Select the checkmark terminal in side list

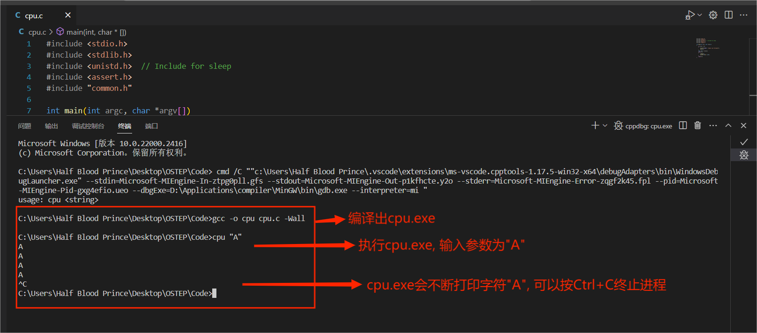pyautogui.click(x=744, y=142)
